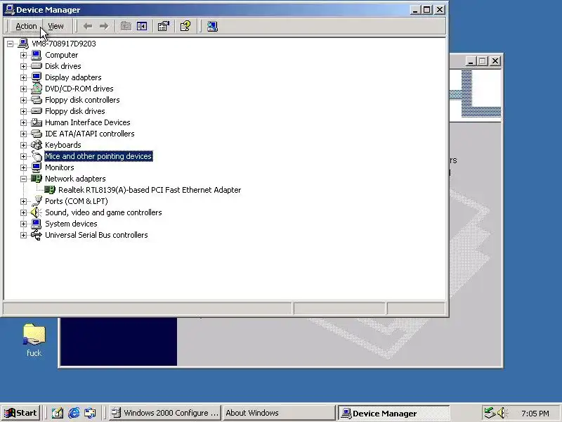Expand the Keyboards category

(23, 145)
